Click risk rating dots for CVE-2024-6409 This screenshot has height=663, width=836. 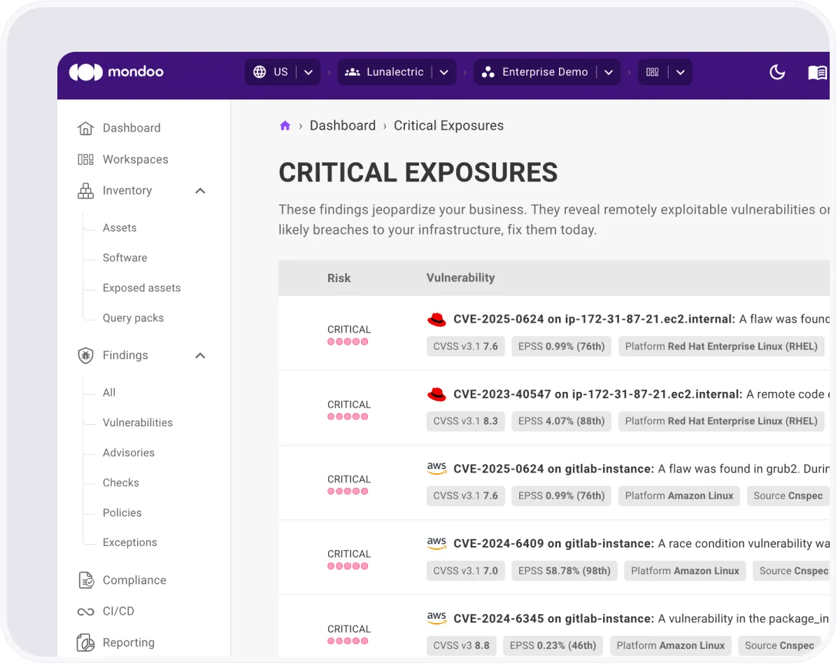(348, 566)
